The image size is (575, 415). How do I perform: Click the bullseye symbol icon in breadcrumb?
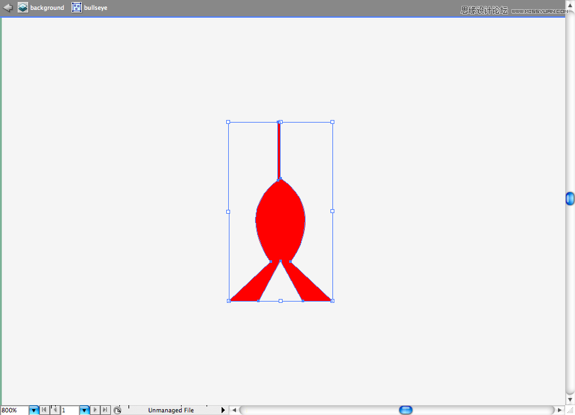[77, 7]
